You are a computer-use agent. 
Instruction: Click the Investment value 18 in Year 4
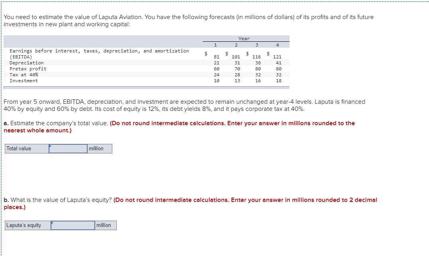pyautogui.click(x=278, y=81)
